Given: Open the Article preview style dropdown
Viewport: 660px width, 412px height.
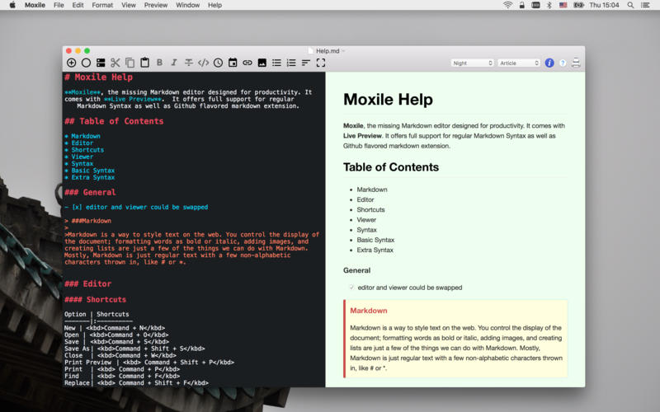Looking at the screenshot, I should 519,63.
